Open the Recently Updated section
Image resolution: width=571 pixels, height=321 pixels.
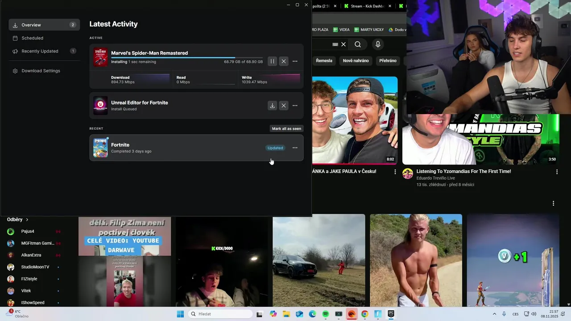(44, 51)
